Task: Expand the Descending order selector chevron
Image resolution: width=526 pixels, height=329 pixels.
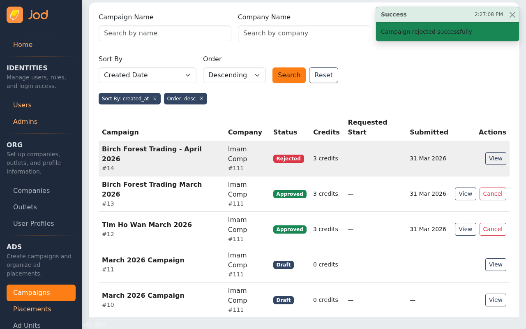Action: coord(257,75)
